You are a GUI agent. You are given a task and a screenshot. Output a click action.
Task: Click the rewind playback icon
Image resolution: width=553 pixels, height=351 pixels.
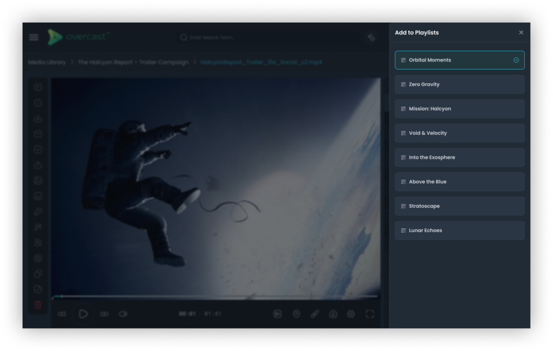[62, 314]
